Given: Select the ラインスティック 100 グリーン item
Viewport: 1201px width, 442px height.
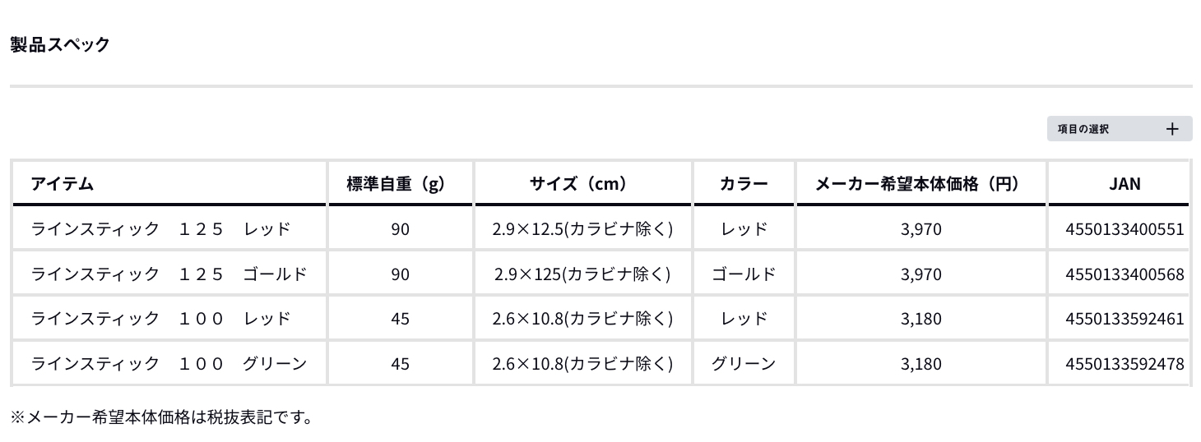Looking at the screenshot, I should [x=169, y=363].
